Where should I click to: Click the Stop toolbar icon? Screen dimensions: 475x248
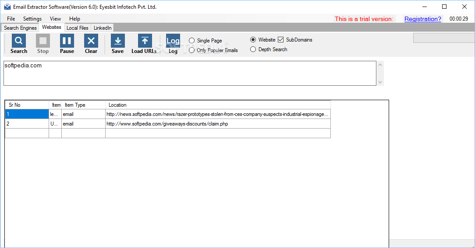[43, 41]
